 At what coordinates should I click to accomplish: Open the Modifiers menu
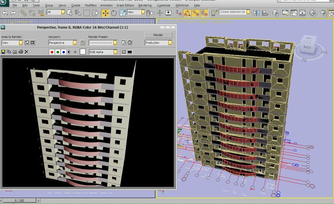tap(91, 5)
